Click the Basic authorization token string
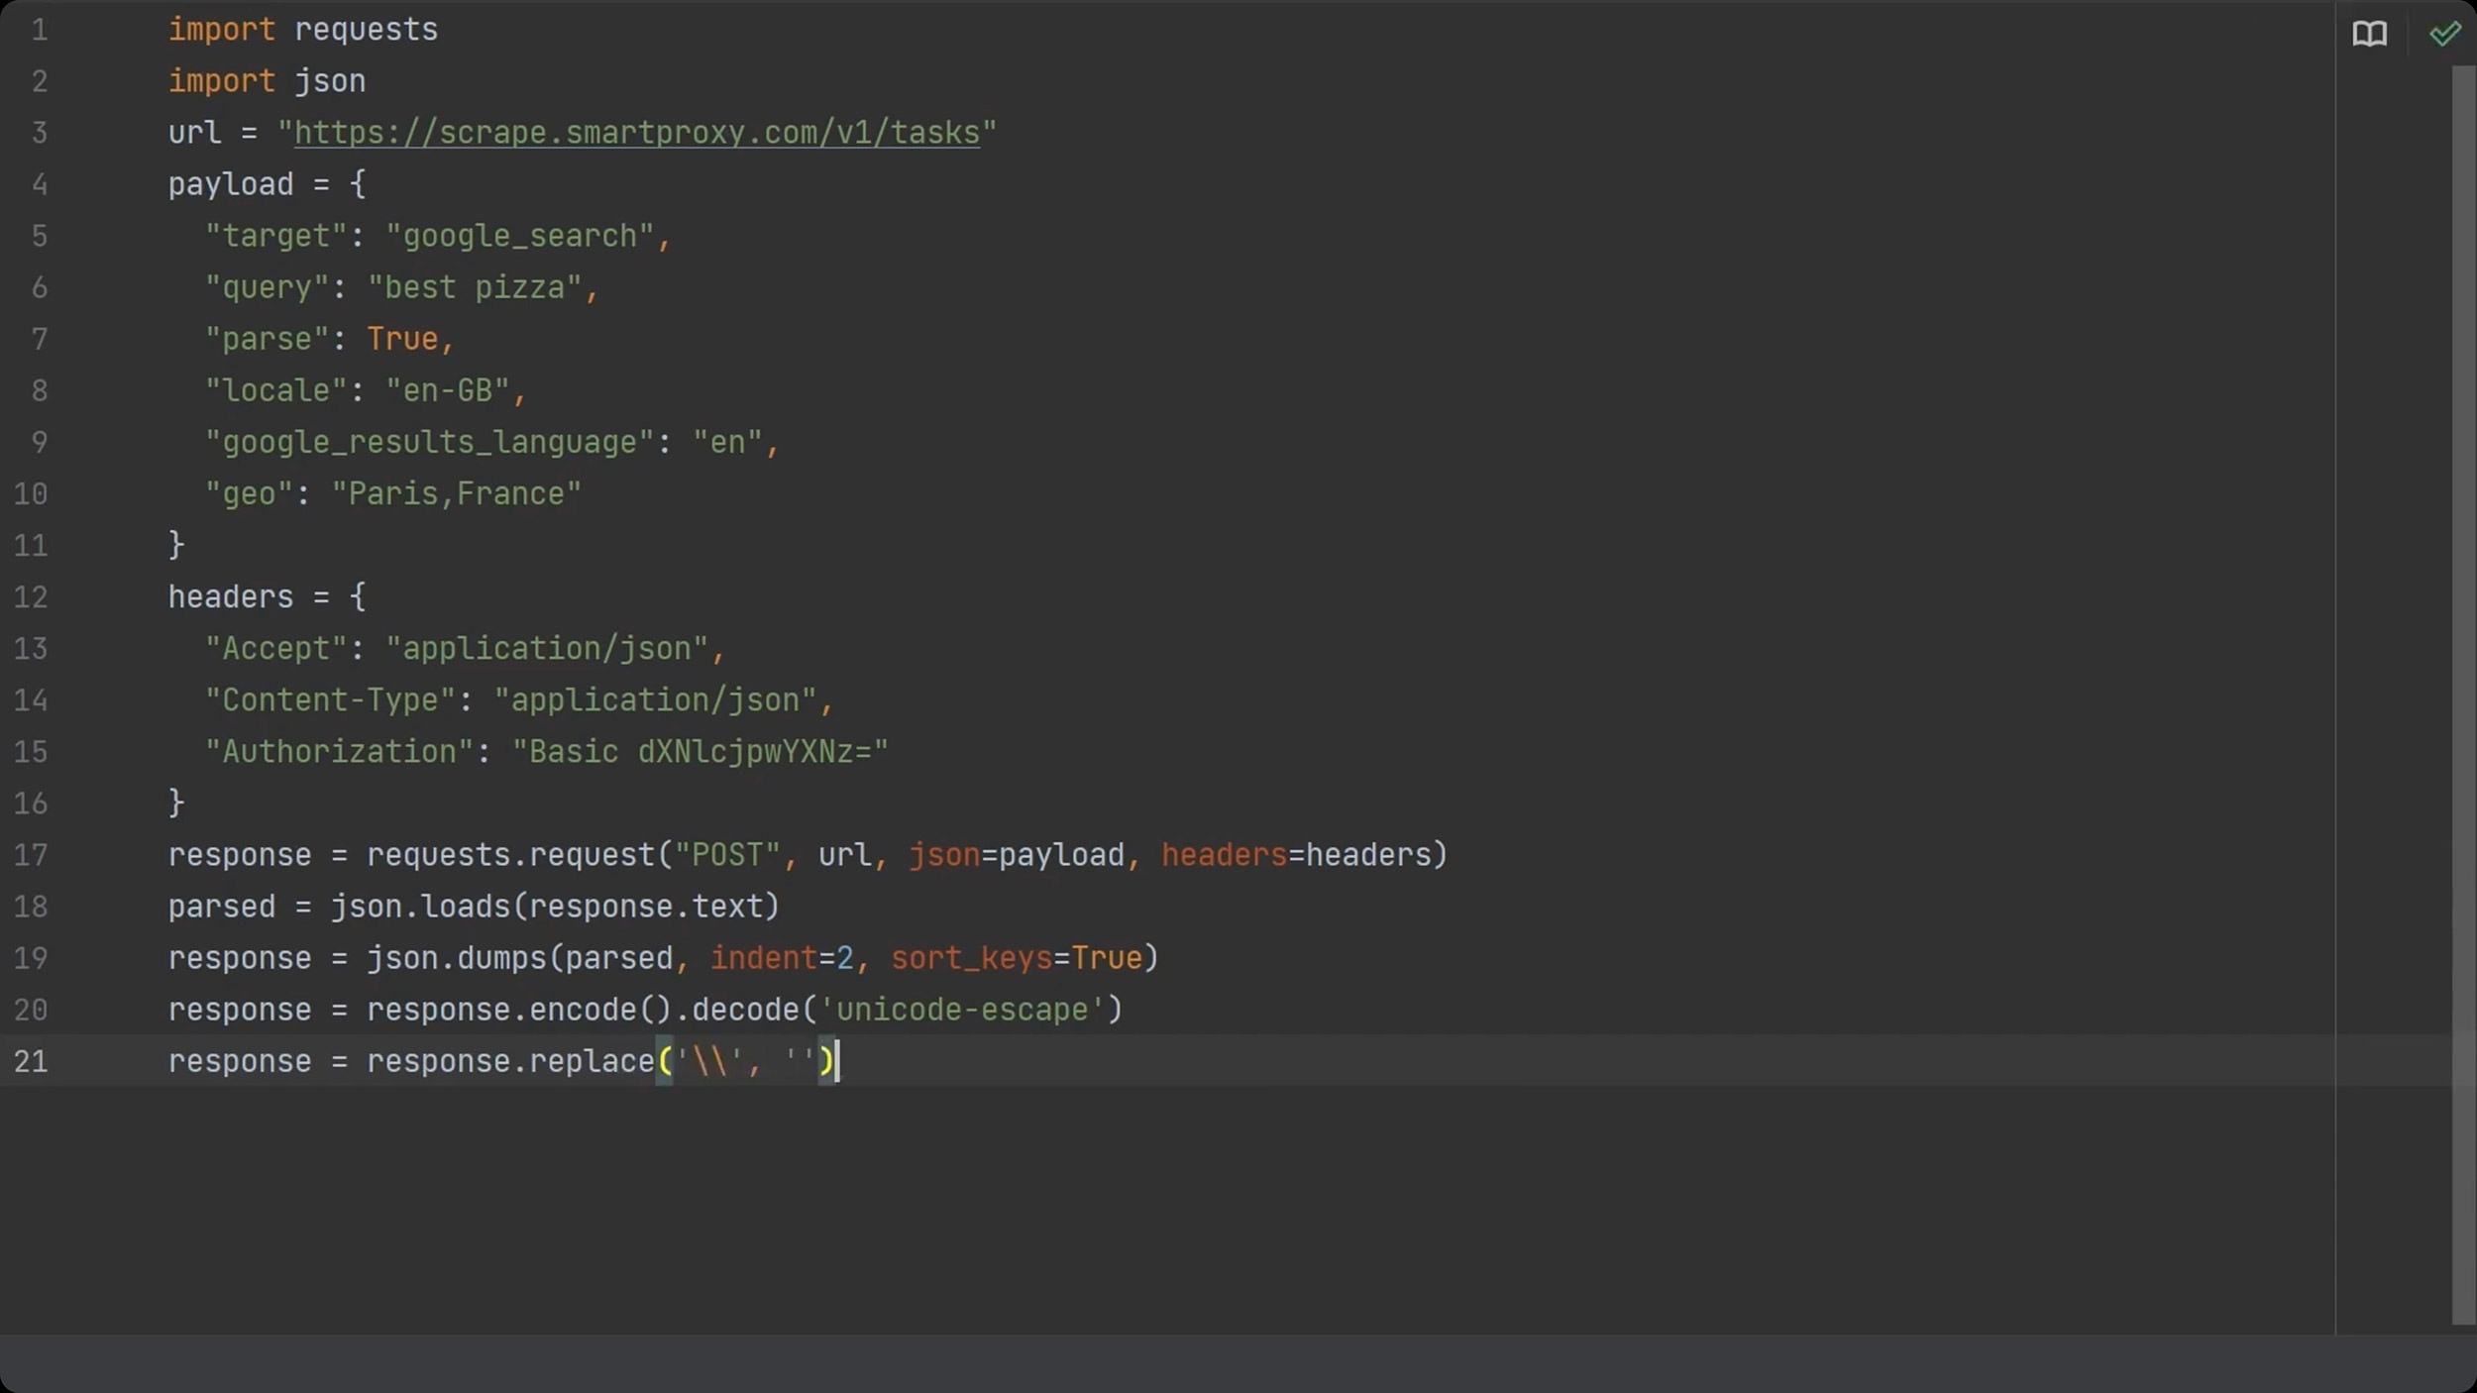Screen dimensions: 2477x1393 click(x=700, y=752)
